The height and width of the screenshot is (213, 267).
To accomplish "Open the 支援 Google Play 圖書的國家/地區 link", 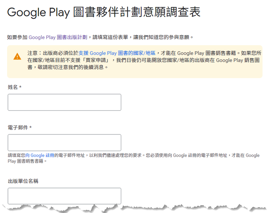I will coord(117,53).
